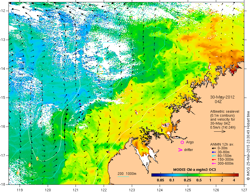Click the "300-600m" depth label
Image resolution: width=250 pixels, height=193 pixels.
click(x=226, y=163)
